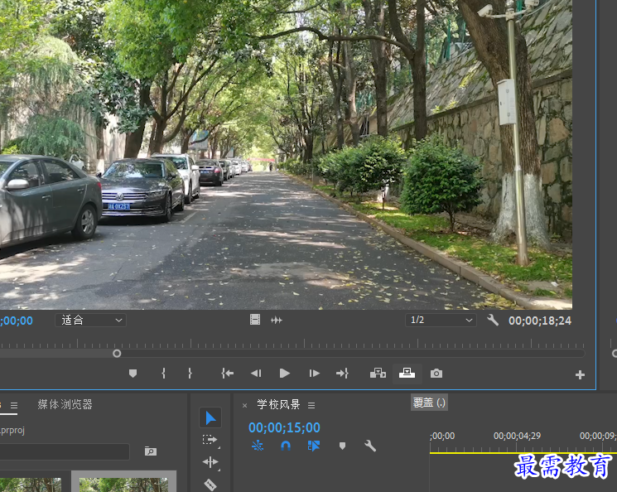The width and height of the screenshot is (617, 492).
Task: Mark In point in monitor
Action: coord(164,373)
